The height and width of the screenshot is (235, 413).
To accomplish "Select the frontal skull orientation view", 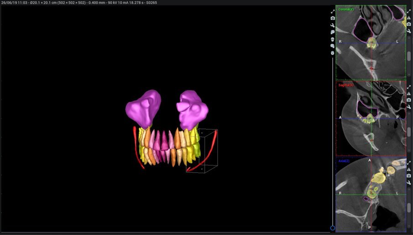I will click(332, 40).
